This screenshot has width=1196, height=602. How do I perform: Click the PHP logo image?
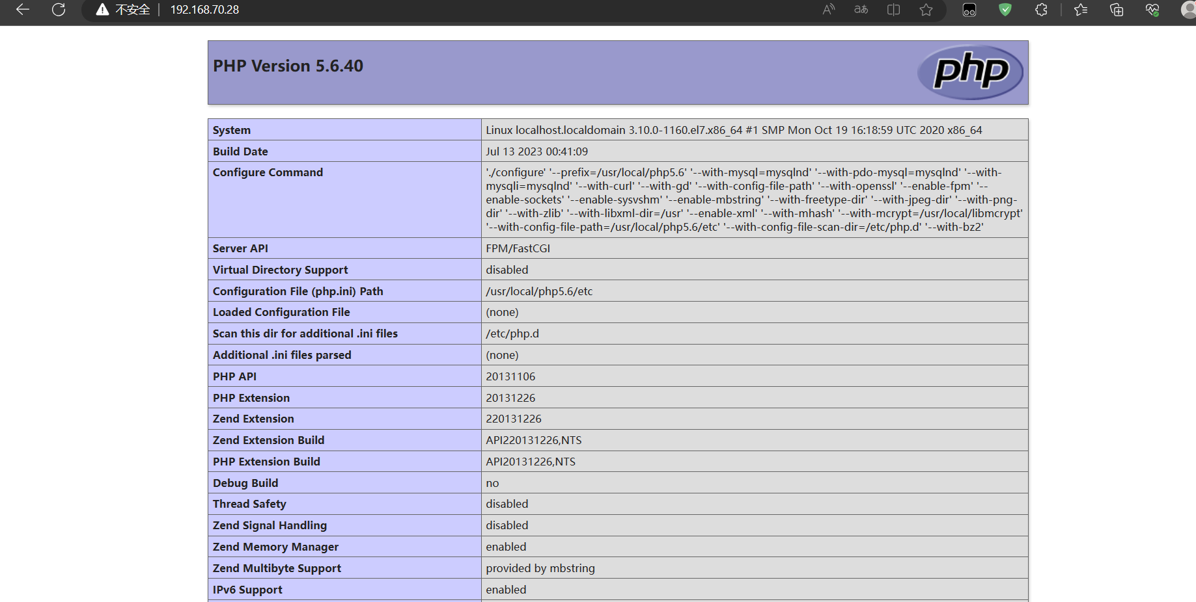click(970, 72)
